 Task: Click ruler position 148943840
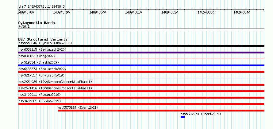click(x=242, y=12)
